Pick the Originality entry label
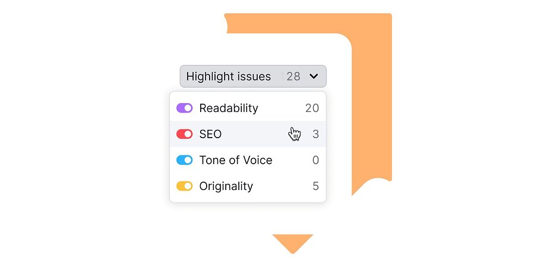The image size is (536, 268). (226, 186)
